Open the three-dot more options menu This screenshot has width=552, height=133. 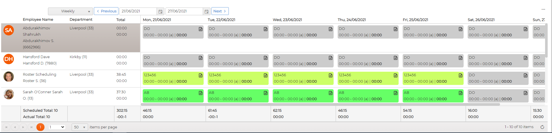pos(543,9)
